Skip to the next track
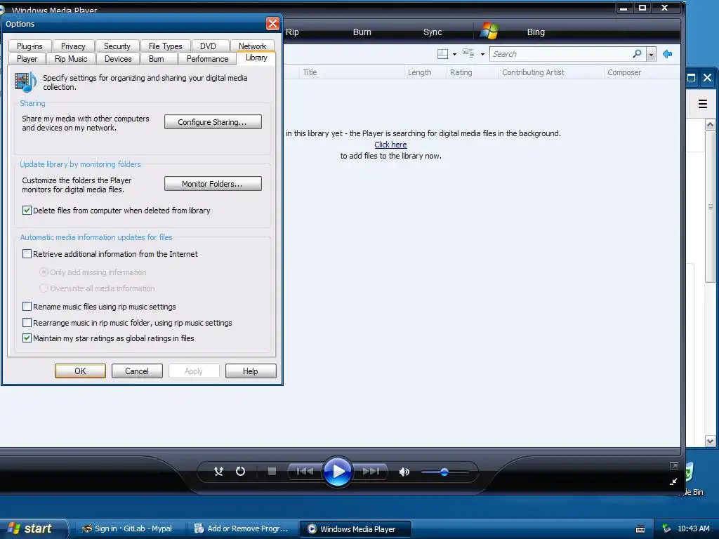The height and width of the screenshot is (539, 719). click(371, 471)
